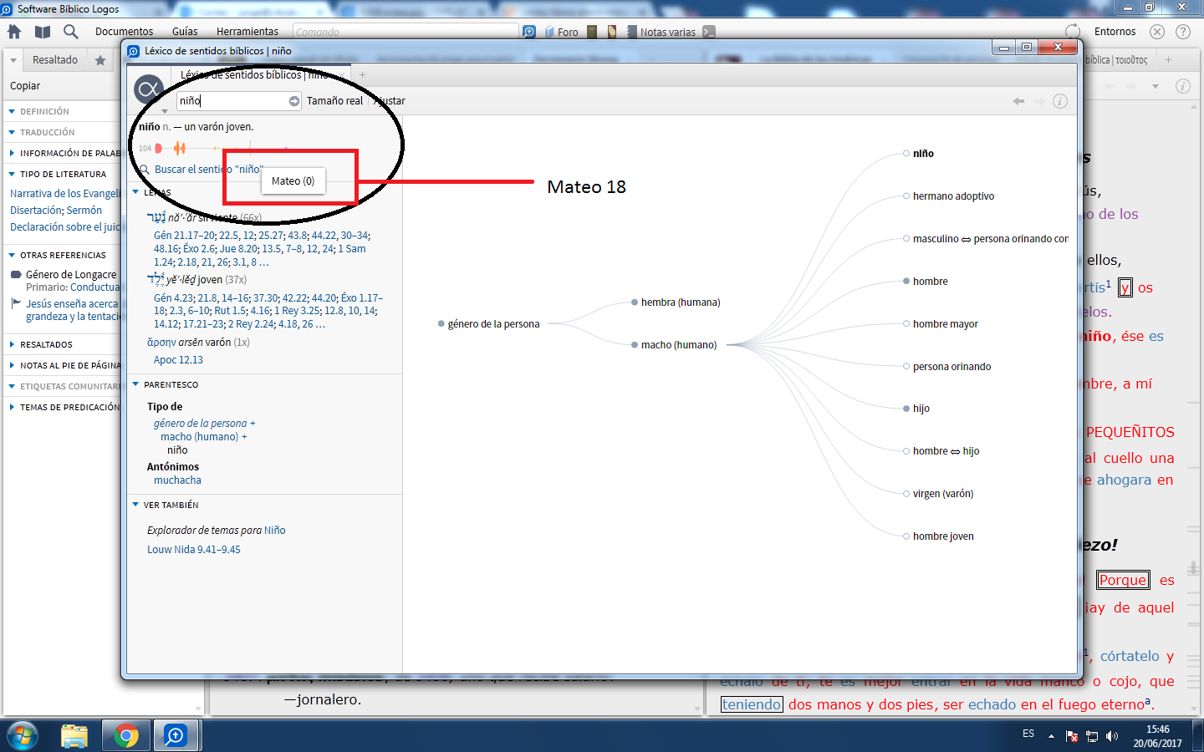The image size is (1204, 752).
Task: Click the blue search shortcut icon beside Comando box
Action: point(529,32)
